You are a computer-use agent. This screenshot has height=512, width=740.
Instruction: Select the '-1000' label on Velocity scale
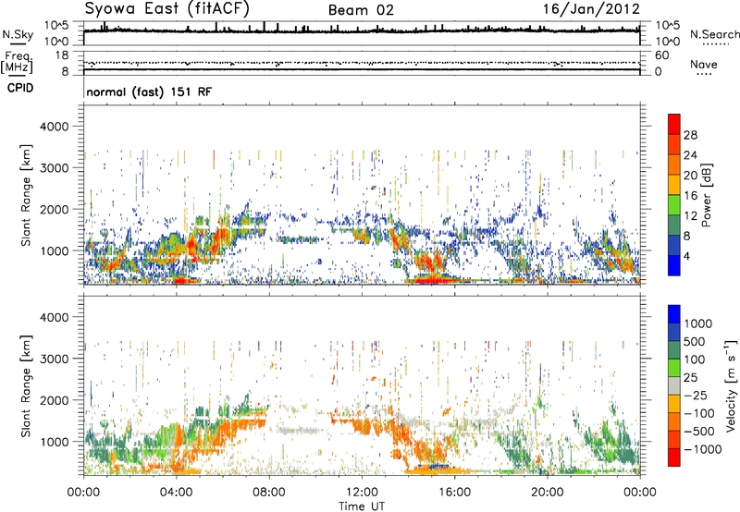coord(703,449)
